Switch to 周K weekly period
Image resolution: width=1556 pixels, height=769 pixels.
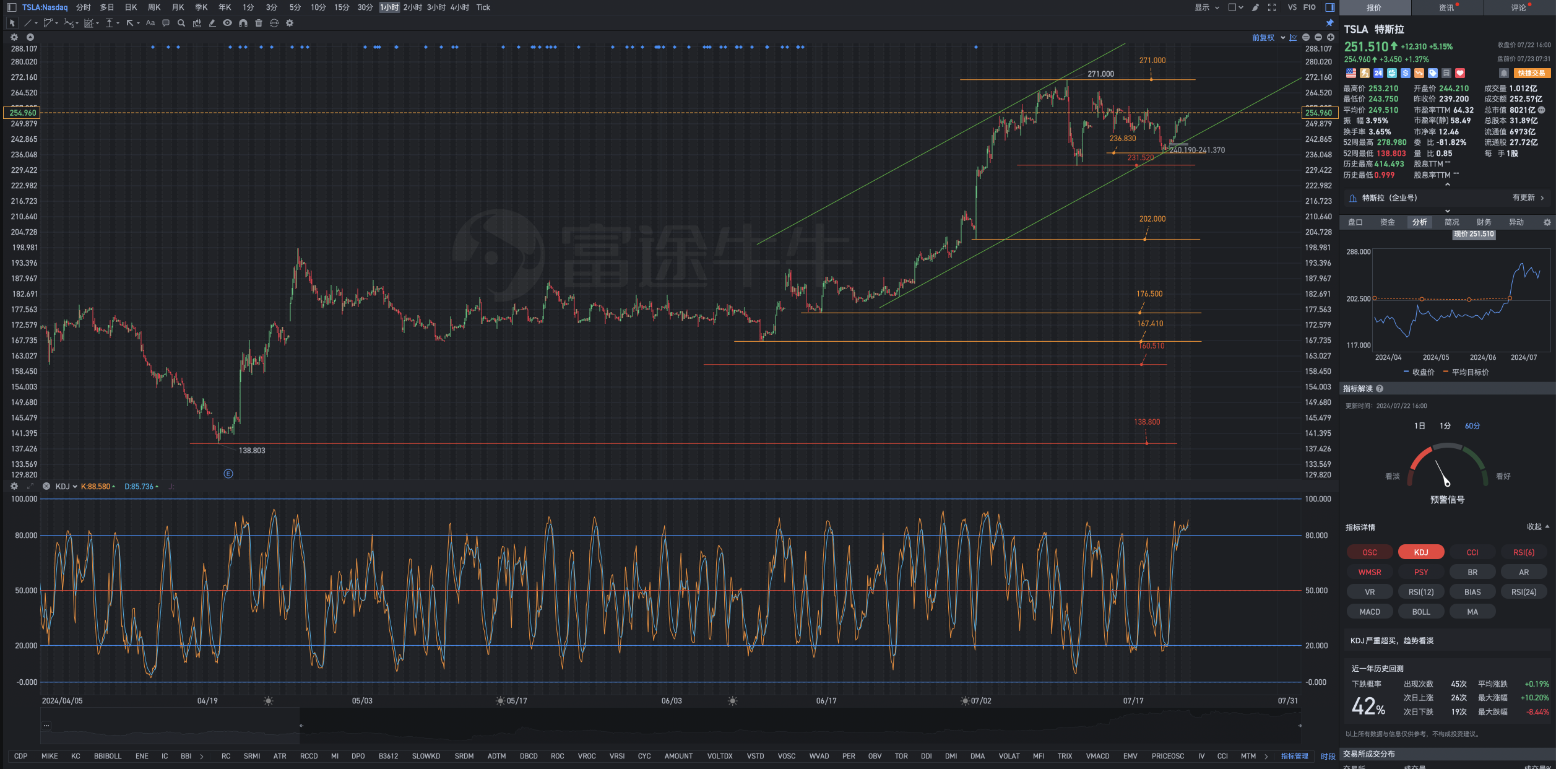(x=155, y=7)
